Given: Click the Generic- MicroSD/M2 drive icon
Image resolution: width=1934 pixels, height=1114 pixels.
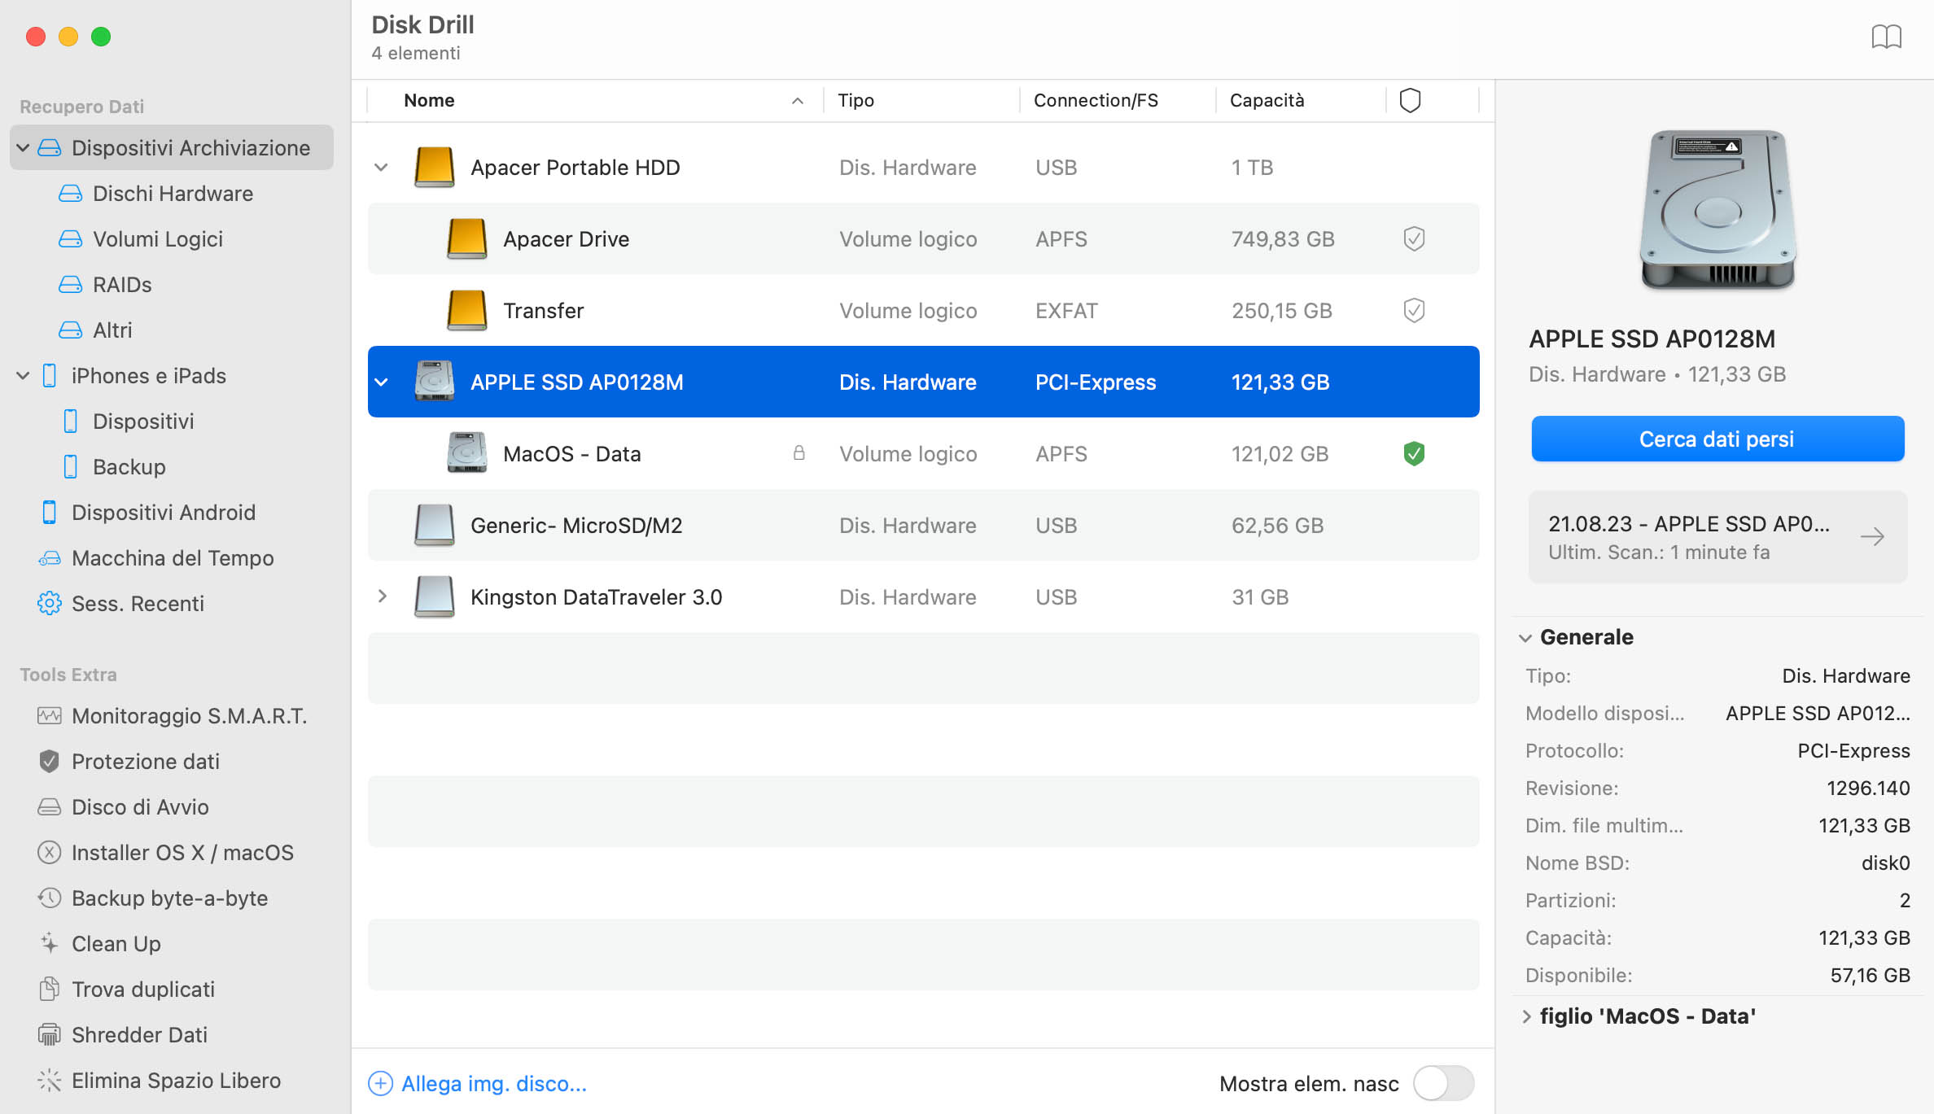Looking at the screenshot, I should pos(434,525).
